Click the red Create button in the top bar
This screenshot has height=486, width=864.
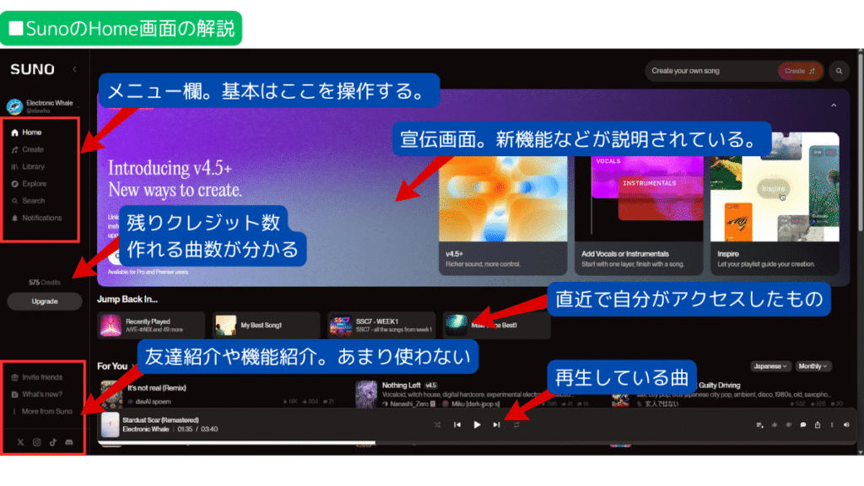click(800, 71)
